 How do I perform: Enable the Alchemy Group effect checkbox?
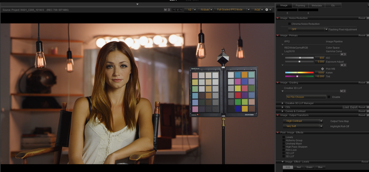tap(284, 140)
